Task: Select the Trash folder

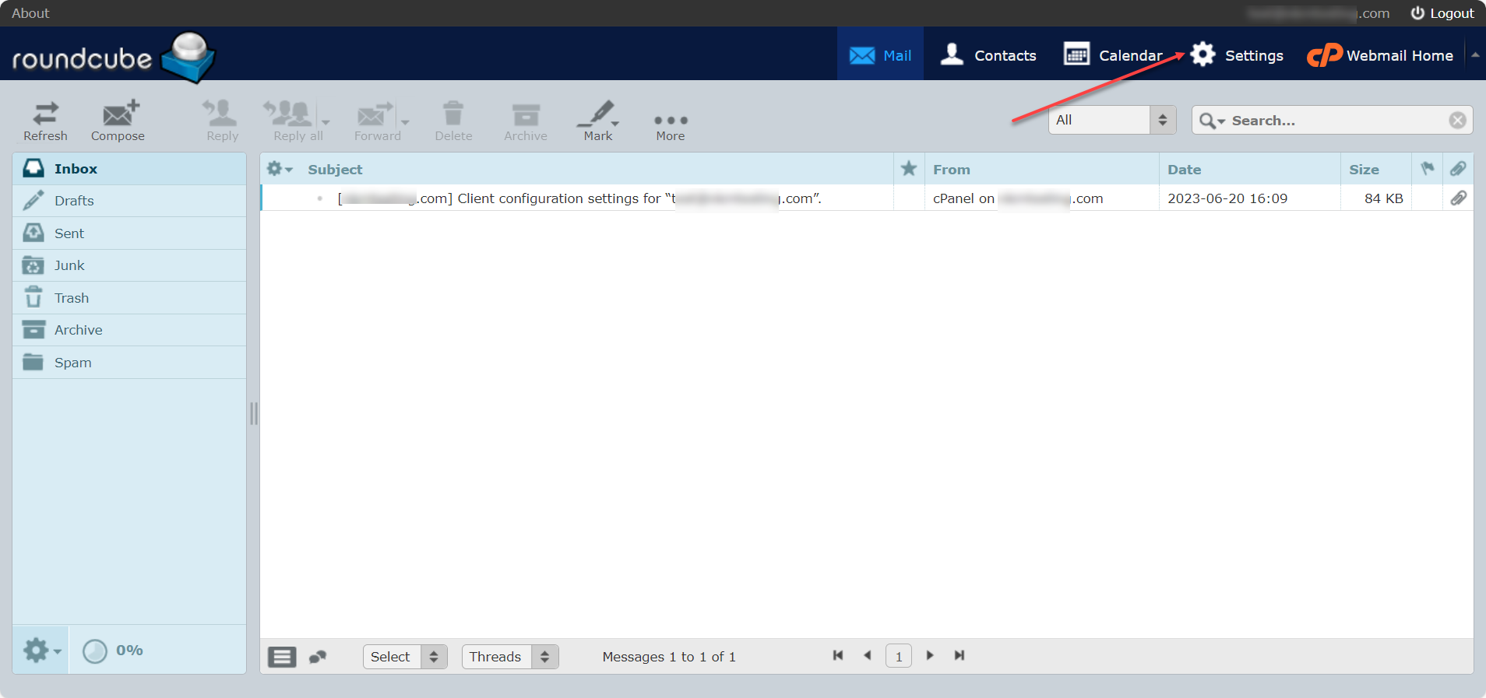Action: 129,298
